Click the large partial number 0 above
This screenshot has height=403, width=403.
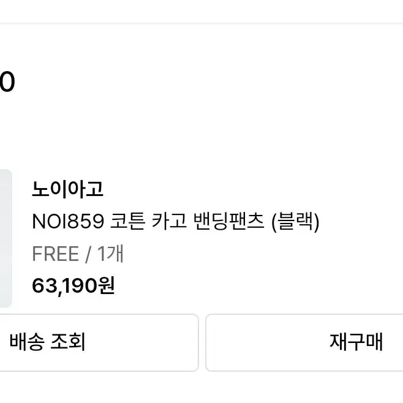7,81
